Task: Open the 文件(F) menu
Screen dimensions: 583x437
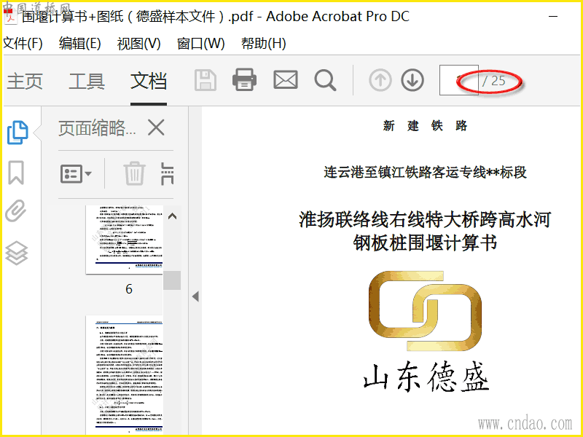Action: pos(23,44)
